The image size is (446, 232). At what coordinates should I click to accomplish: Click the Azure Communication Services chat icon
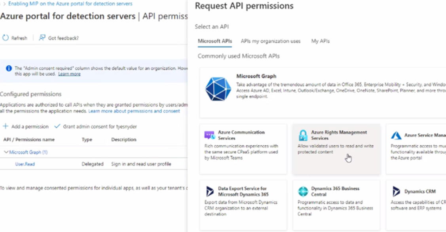pyautogui.click(x=210, y=135)
